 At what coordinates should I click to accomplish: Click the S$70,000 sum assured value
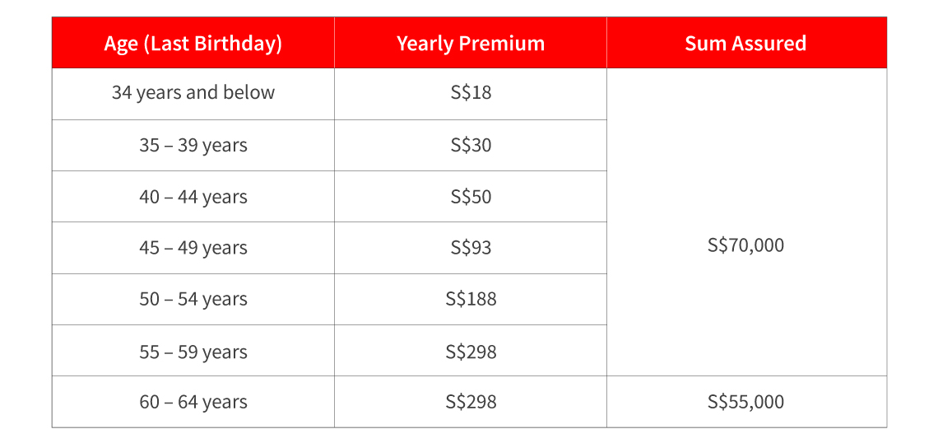[745, 245]
